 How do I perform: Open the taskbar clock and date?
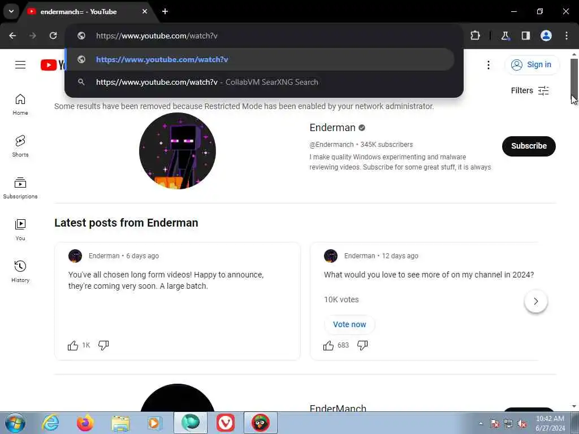coord(550,423)
